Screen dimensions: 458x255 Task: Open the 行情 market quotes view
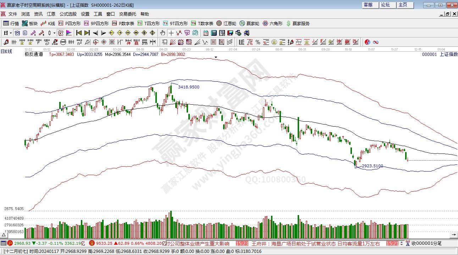point(11,23)
